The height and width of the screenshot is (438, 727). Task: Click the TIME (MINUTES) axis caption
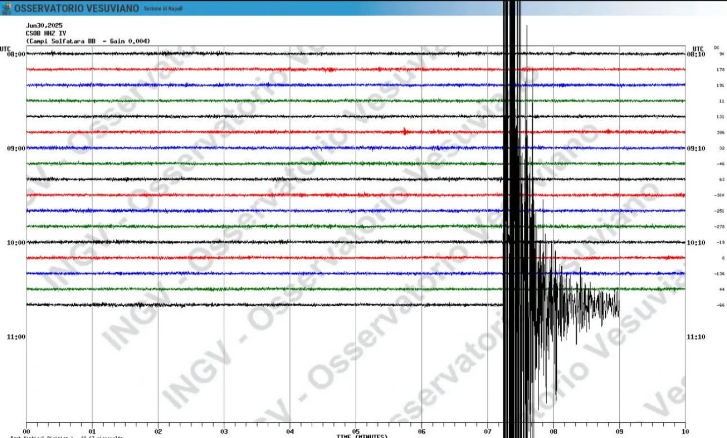coord(362,436)
